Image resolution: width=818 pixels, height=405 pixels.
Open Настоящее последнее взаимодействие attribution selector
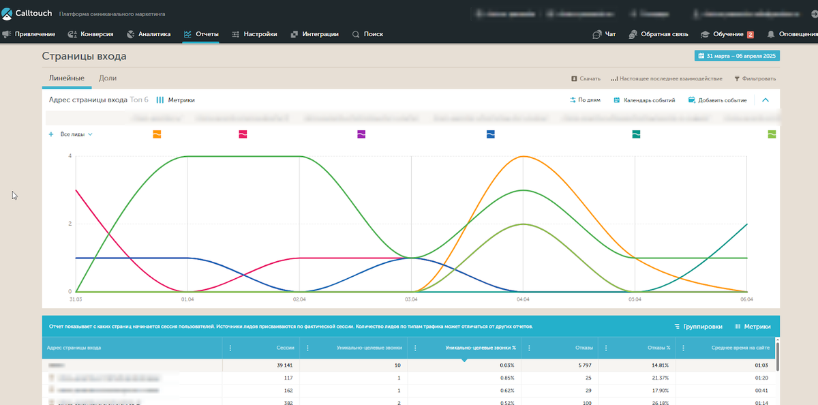666,79
